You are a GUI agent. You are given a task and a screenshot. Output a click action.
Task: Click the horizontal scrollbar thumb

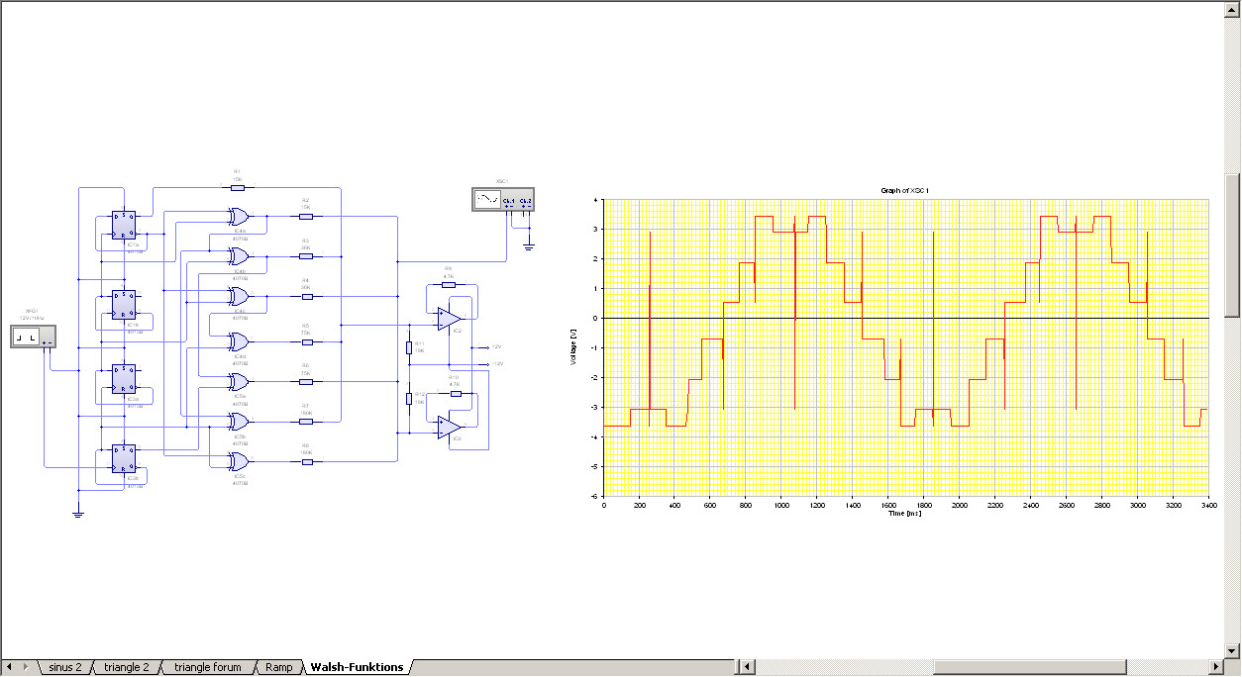(1028, 667)
